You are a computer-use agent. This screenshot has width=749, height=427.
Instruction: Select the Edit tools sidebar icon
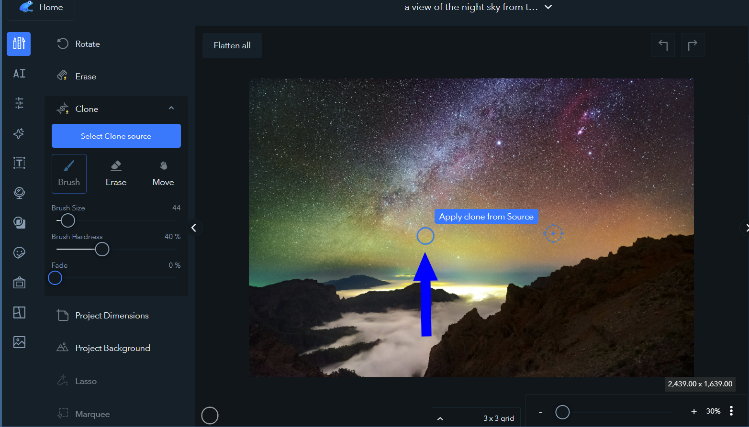19,44
